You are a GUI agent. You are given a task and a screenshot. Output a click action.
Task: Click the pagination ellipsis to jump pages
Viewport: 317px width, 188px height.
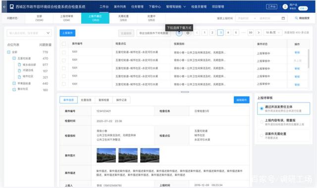coord(243,33)
